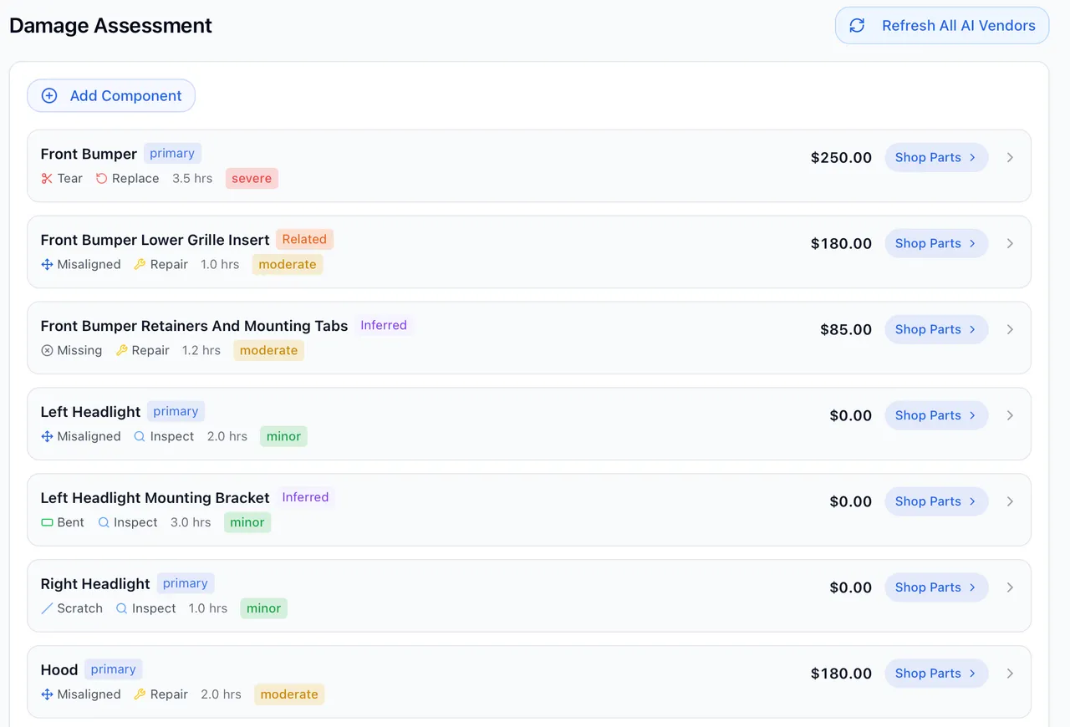Image resolution: width=1070 pixels, height=727 pixels.
Task: Click the wrench Repair icon on Lower Grille Insert
Action: (140, 265)
